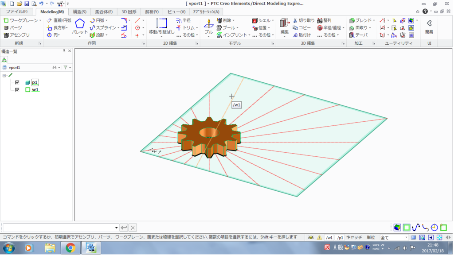The image size is (454, 255).
Task: Click the 編集 3D edit tool
Action: [x=284, y=27]
